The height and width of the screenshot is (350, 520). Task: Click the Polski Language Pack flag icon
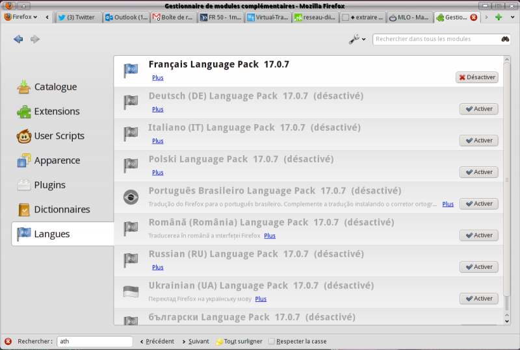[x=131, y=166]
